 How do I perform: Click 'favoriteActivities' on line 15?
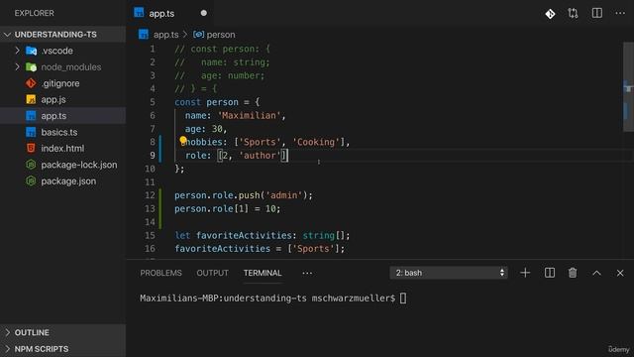point(244,235)
